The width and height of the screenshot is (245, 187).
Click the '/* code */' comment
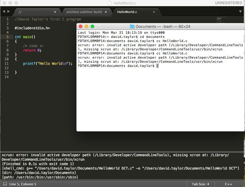click(x=33, y=46)
